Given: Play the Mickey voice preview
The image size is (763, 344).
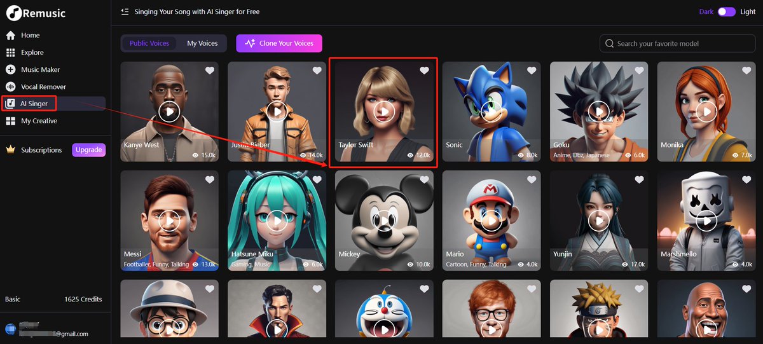Looking at the screenshot, I should tap(384, 220).
